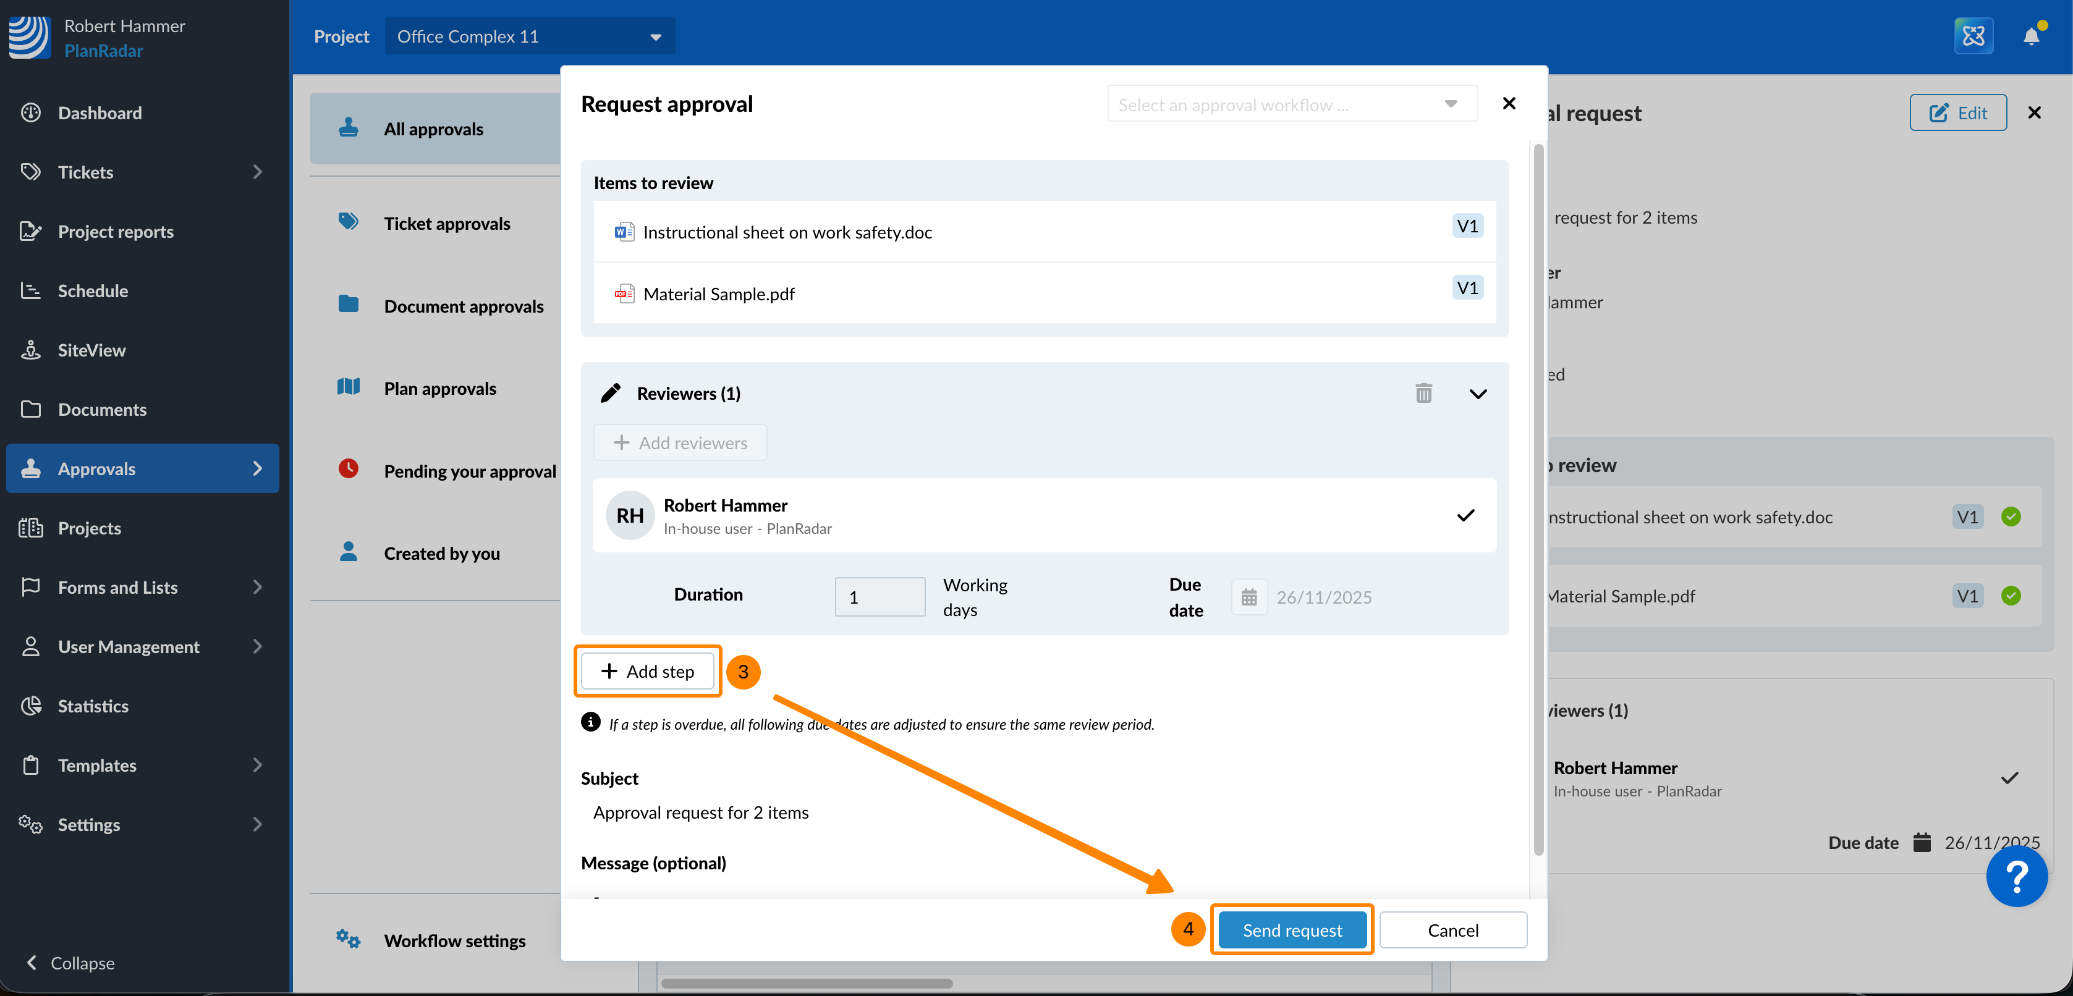Click the Add step button
The width and height of the screenshot is (2073, 996).
(x=647, y=672)
